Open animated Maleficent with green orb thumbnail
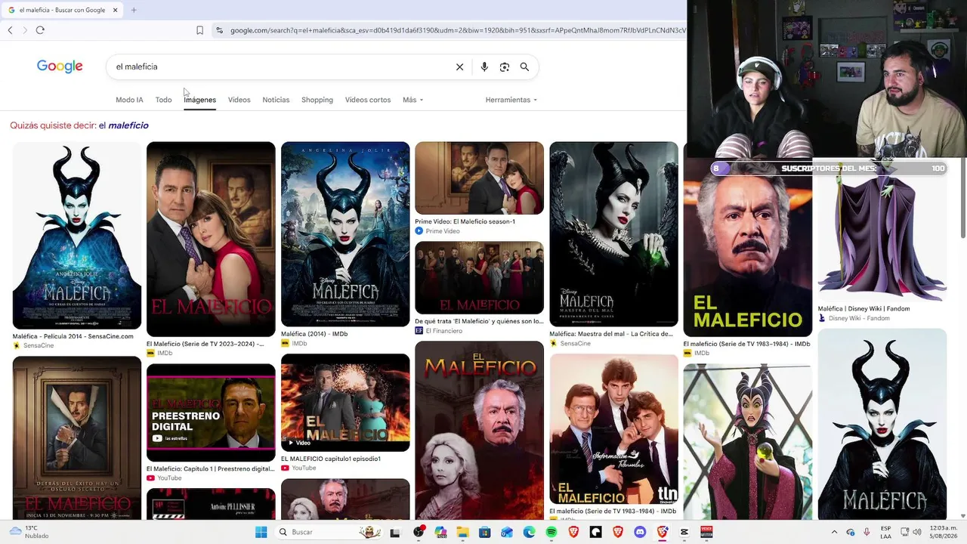 (x=748, y=442)
